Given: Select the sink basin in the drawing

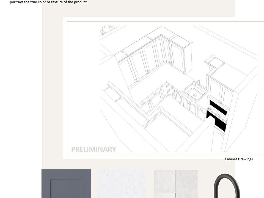Looking at the screenshot, I should (x=195, y=92).
